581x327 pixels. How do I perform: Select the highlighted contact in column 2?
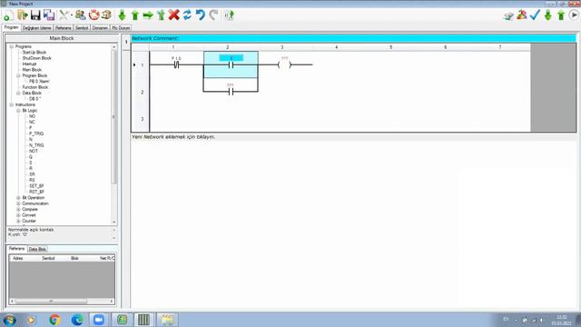coord(231,64)
